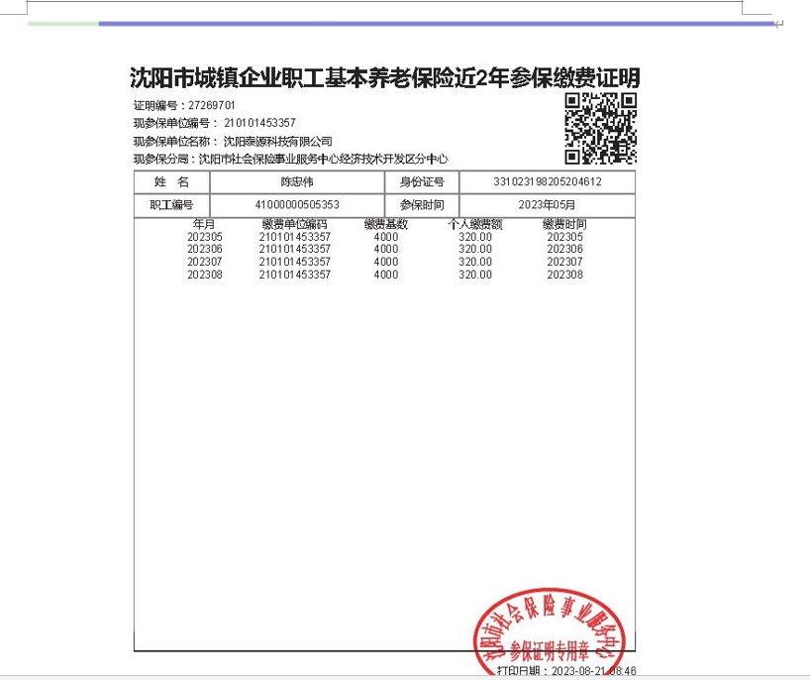Click the 参保时间 label cell

point(422,205)
